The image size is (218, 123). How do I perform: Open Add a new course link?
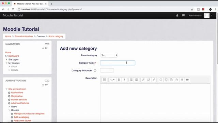click(x=22, y=121)
